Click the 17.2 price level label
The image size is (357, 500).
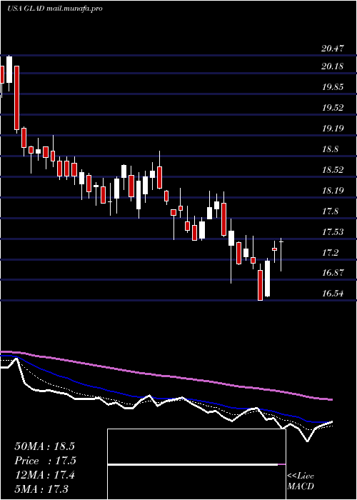point(331,253)
